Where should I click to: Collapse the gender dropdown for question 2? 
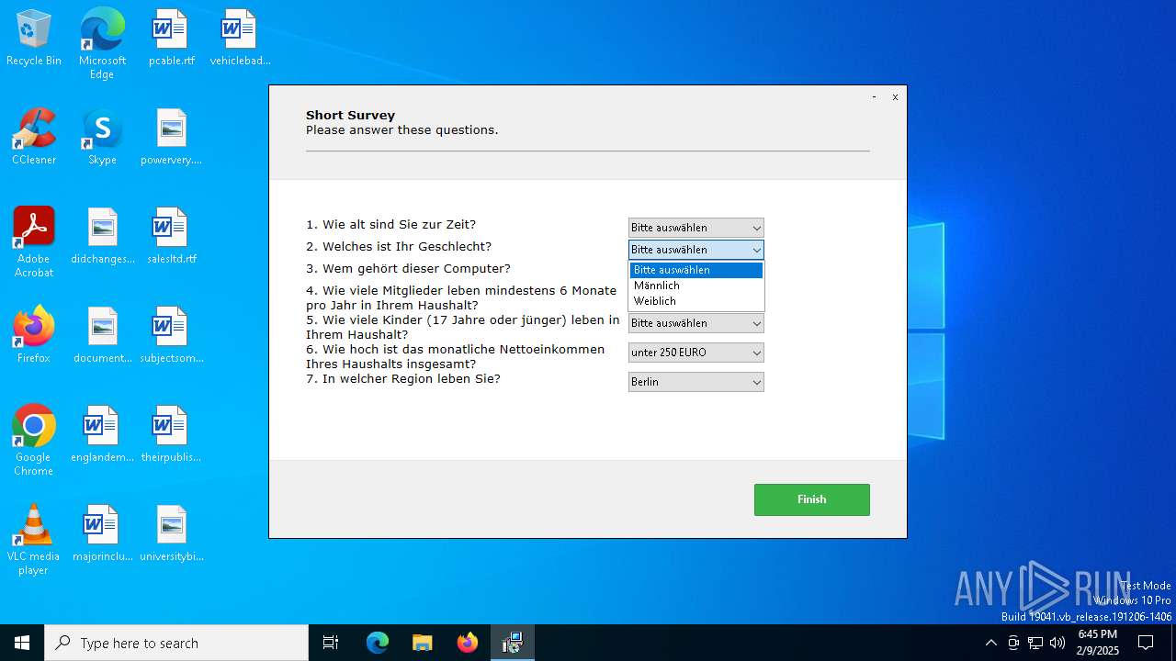coord(696,250)
